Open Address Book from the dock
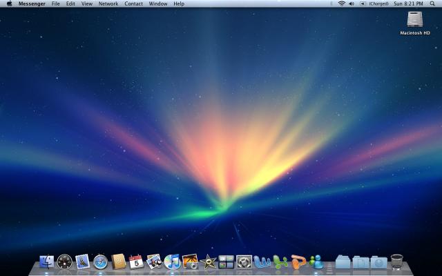Screen dimensions: 442x276 coord(119,262)
